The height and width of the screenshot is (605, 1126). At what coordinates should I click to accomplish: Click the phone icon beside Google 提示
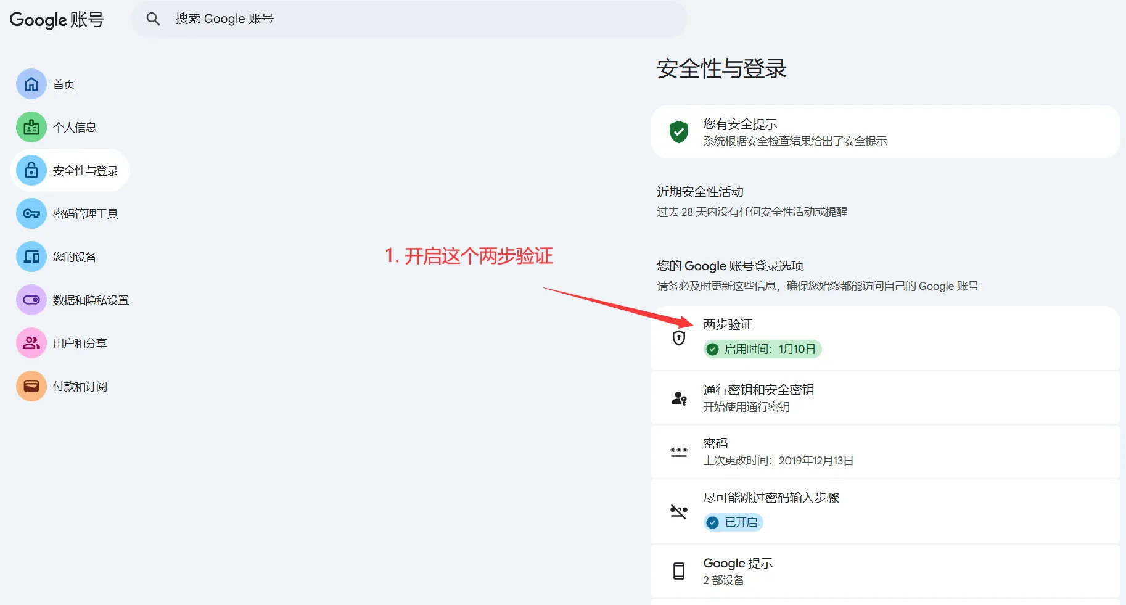pyautogui.click(x=679, y=570)
